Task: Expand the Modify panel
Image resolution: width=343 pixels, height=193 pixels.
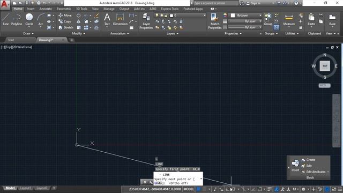Action: coord(79,33)
